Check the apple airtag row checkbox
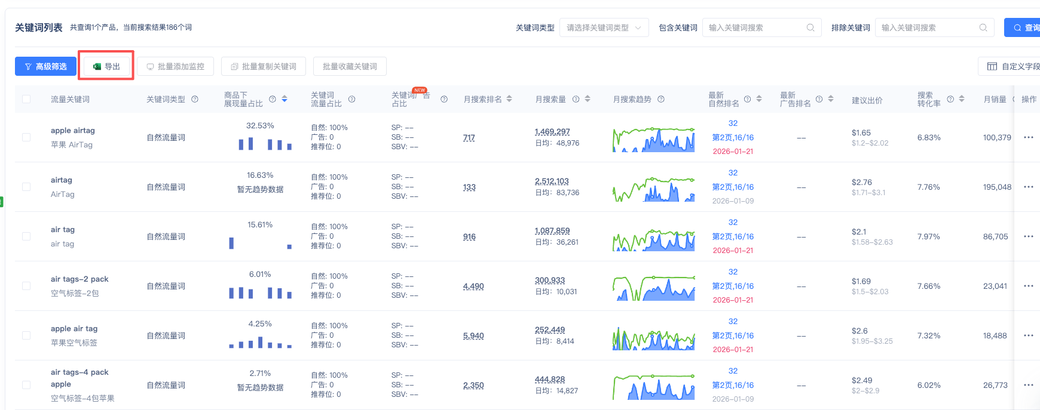 [x=26, y=137]
